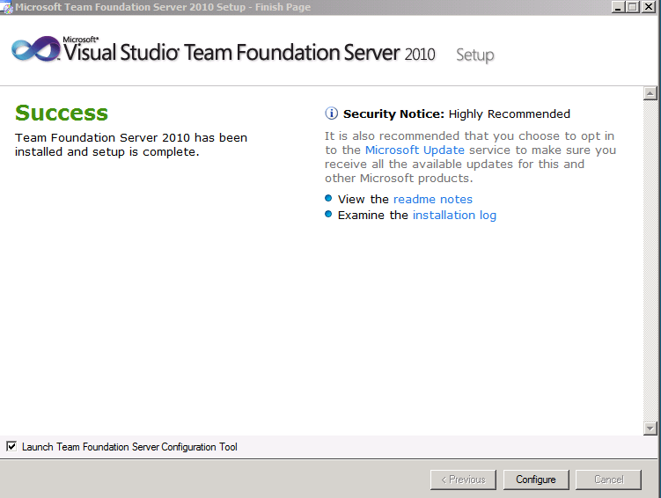This screenshot has height=498, width=661.
Task: Click the green Success heading
Action: point(62,114)
